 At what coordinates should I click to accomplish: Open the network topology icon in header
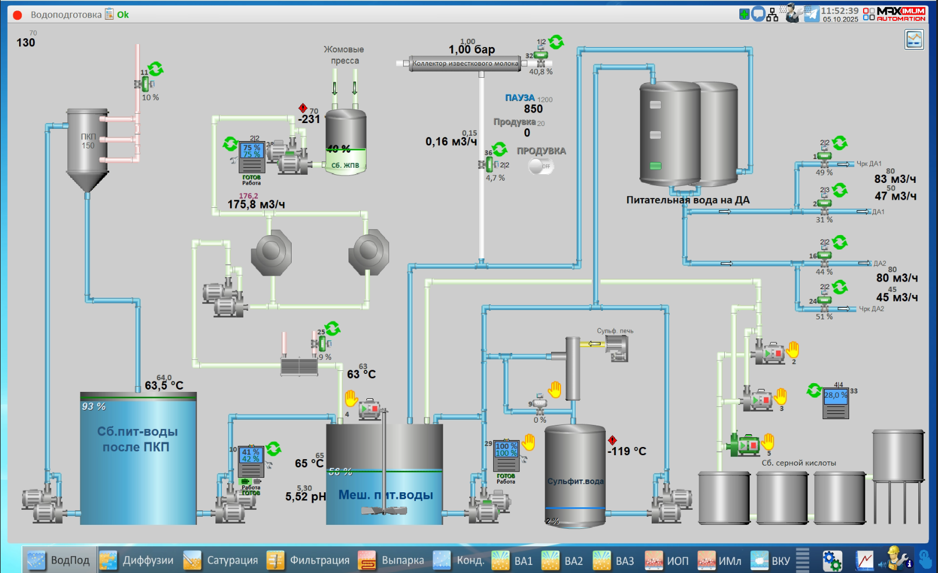coord(772,15)
